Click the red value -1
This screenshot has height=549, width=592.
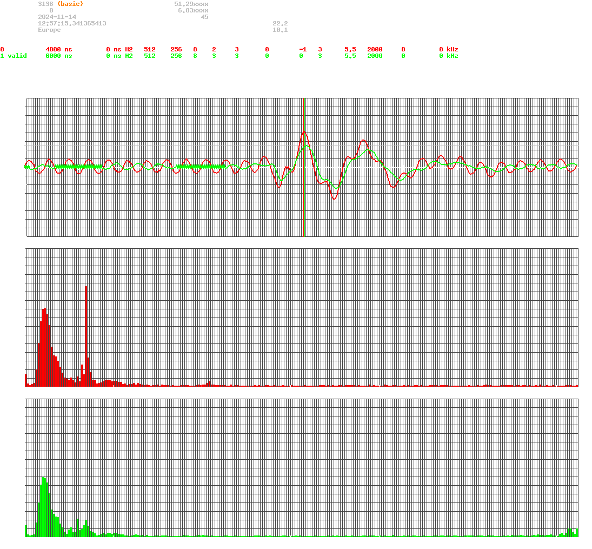(303, 50)
